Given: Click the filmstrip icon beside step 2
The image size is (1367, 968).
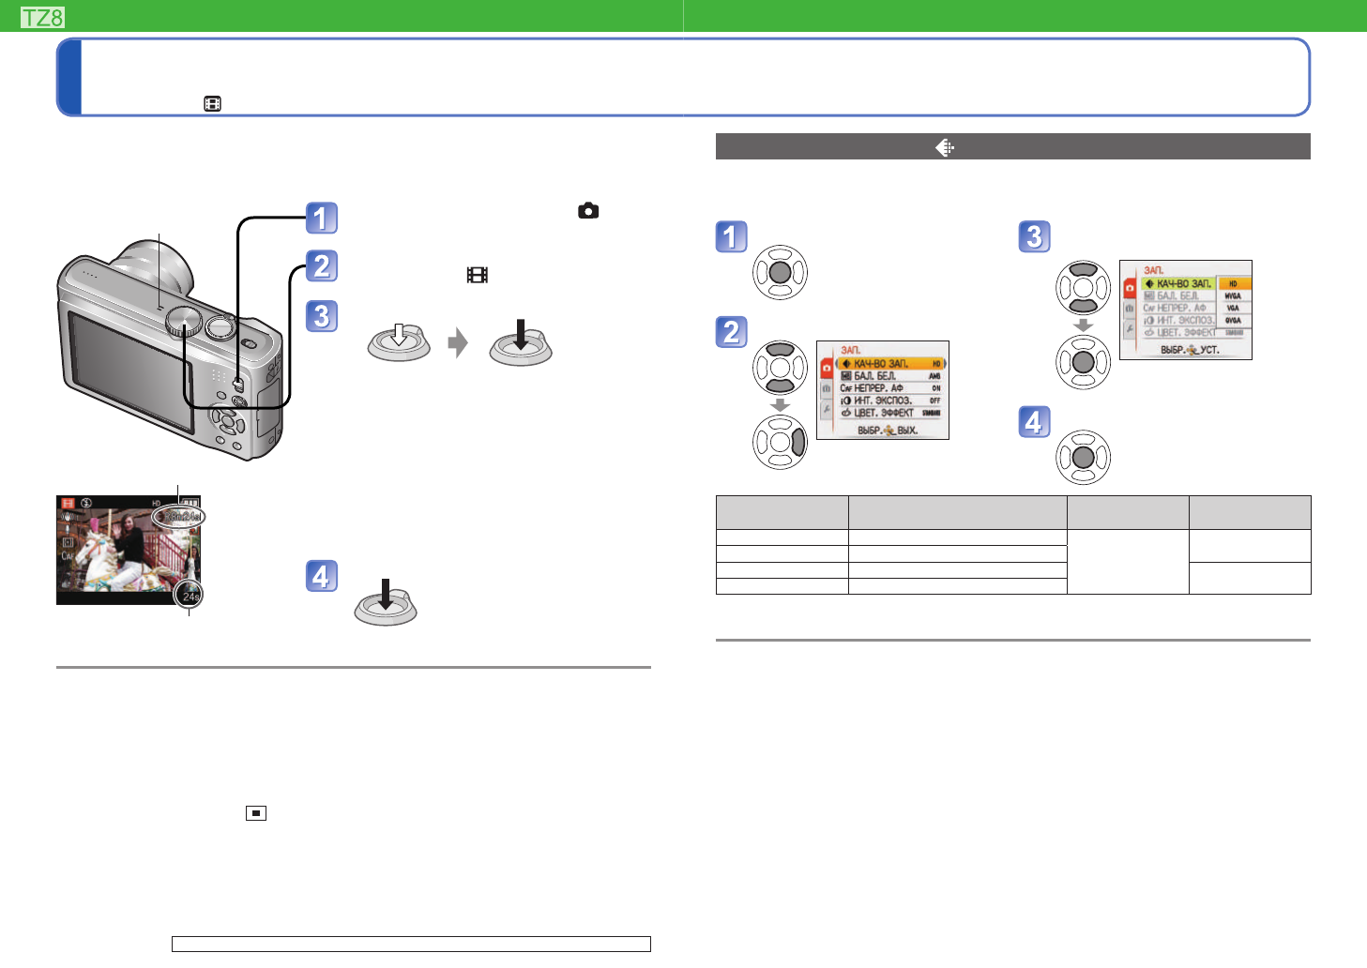Looking at the screenshot, I should [478, 275].
